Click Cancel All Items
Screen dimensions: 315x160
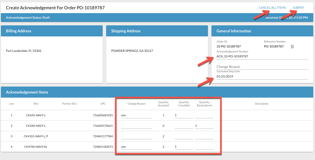[x=272, y=8]
